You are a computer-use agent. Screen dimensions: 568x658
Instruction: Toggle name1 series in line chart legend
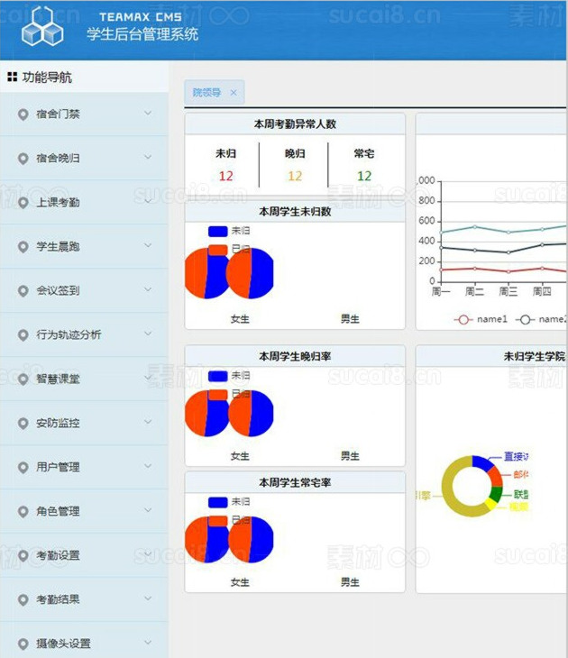point(481,319)
